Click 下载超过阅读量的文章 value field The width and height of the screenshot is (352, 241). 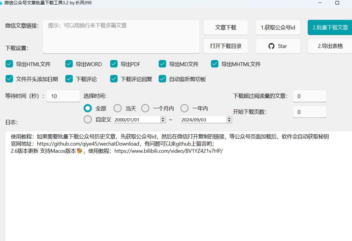309,96
